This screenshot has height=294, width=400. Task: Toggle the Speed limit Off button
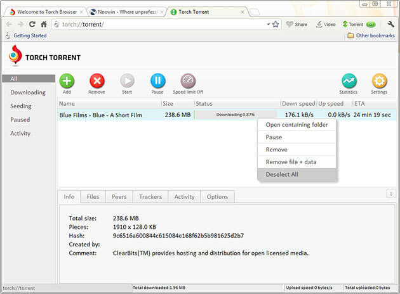(188, 80)
